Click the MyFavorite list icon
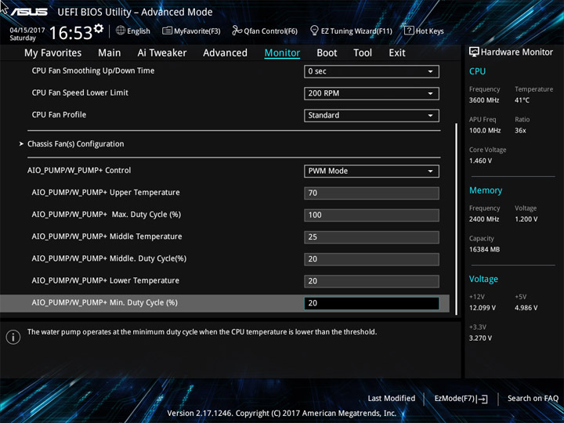 pyautogui.click(x=168, y=31)
